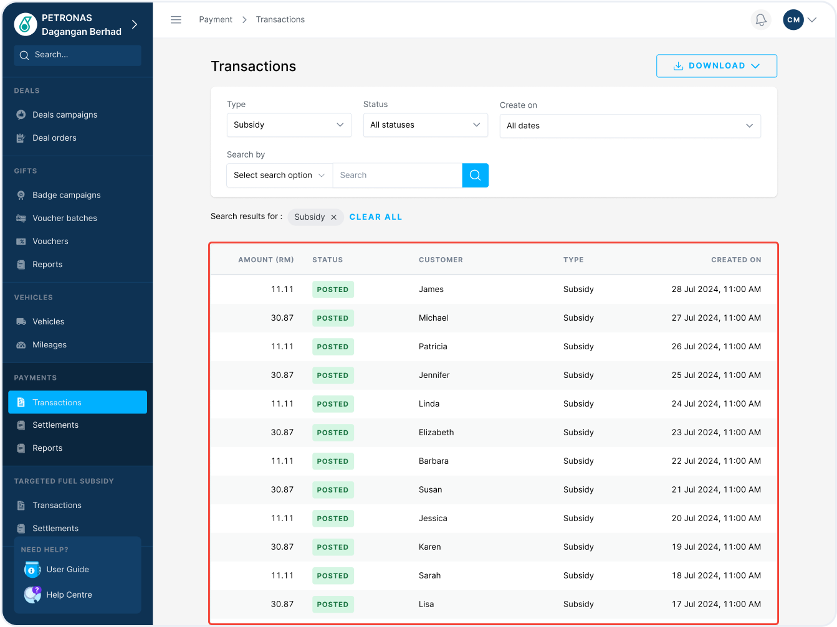This screenshot has width=837, height=627.
Task: Click the transactions Search text field
Action: [397, 176]
